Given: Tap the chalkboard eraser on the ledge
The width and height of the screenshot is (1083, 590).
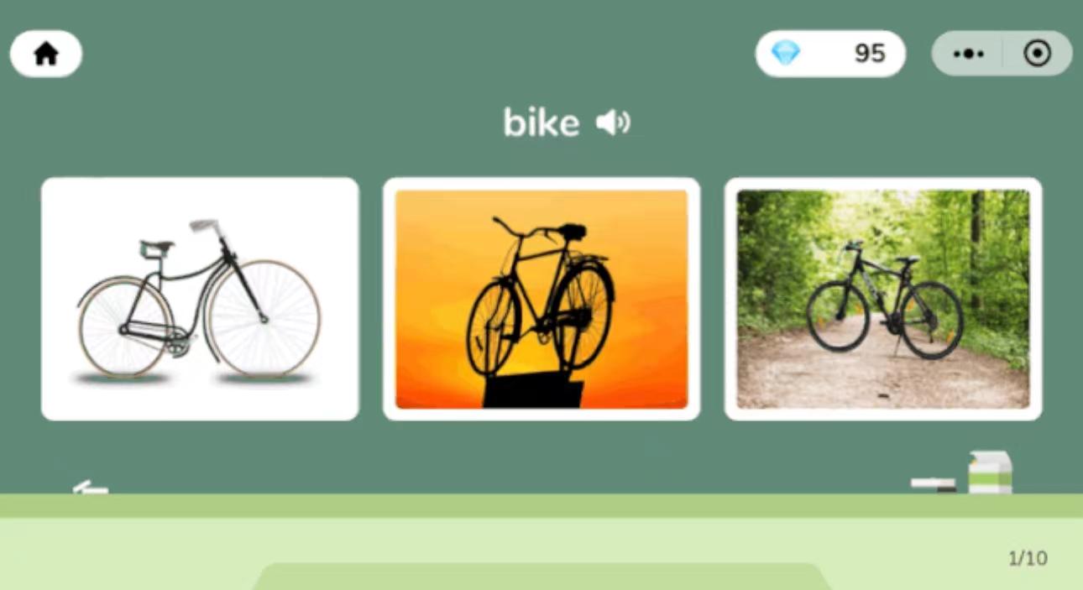Looking at the screenshot, I should tap(934, 484).
